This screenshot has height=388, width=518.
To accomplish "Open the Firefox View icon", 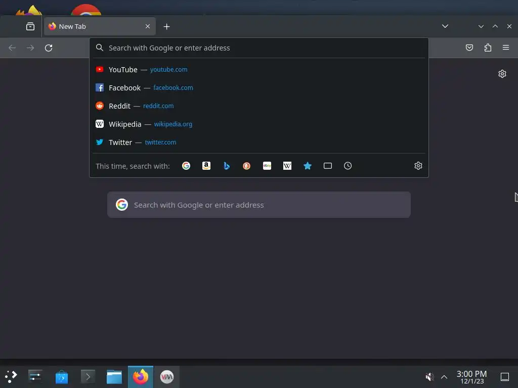I will point(30,26).
